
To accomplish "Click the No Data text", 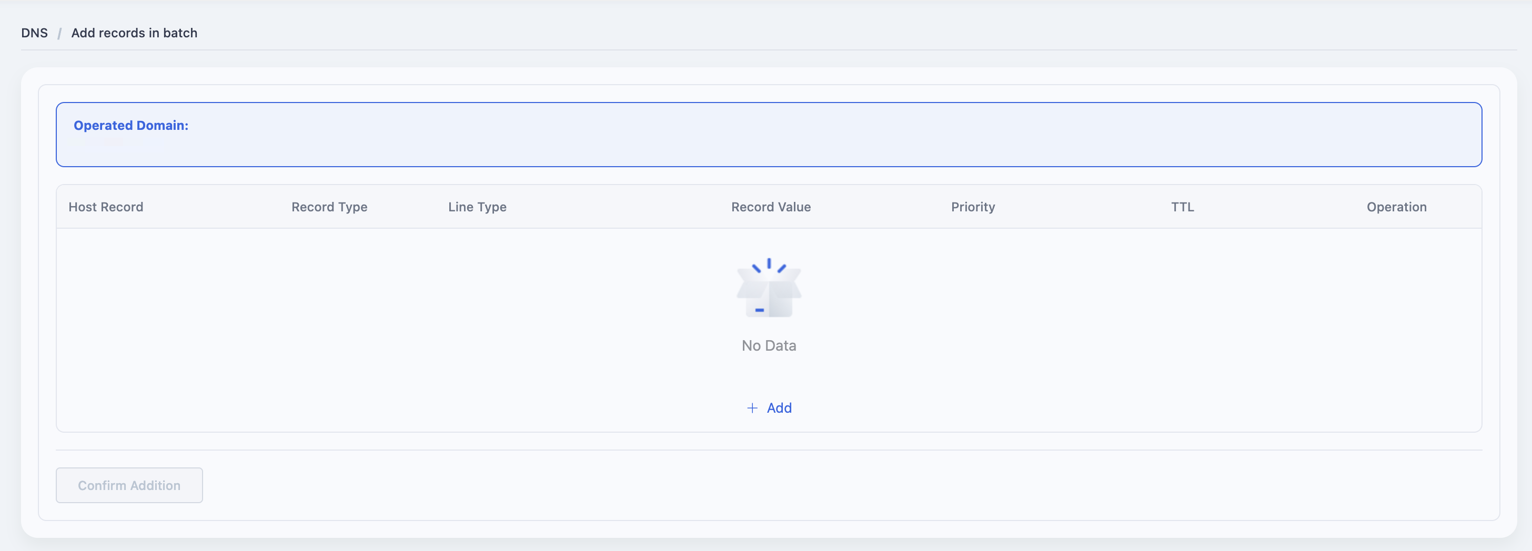I will [769, 345].
